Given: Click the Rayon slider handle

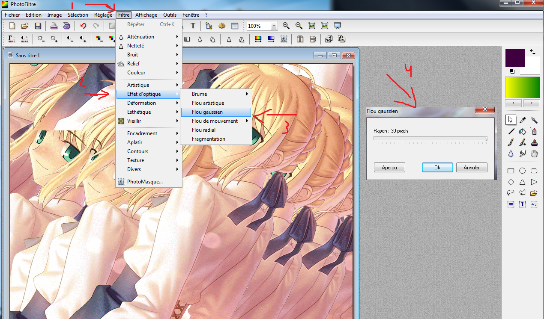Looking at the screenshot, I should click(x=486, y=138).
